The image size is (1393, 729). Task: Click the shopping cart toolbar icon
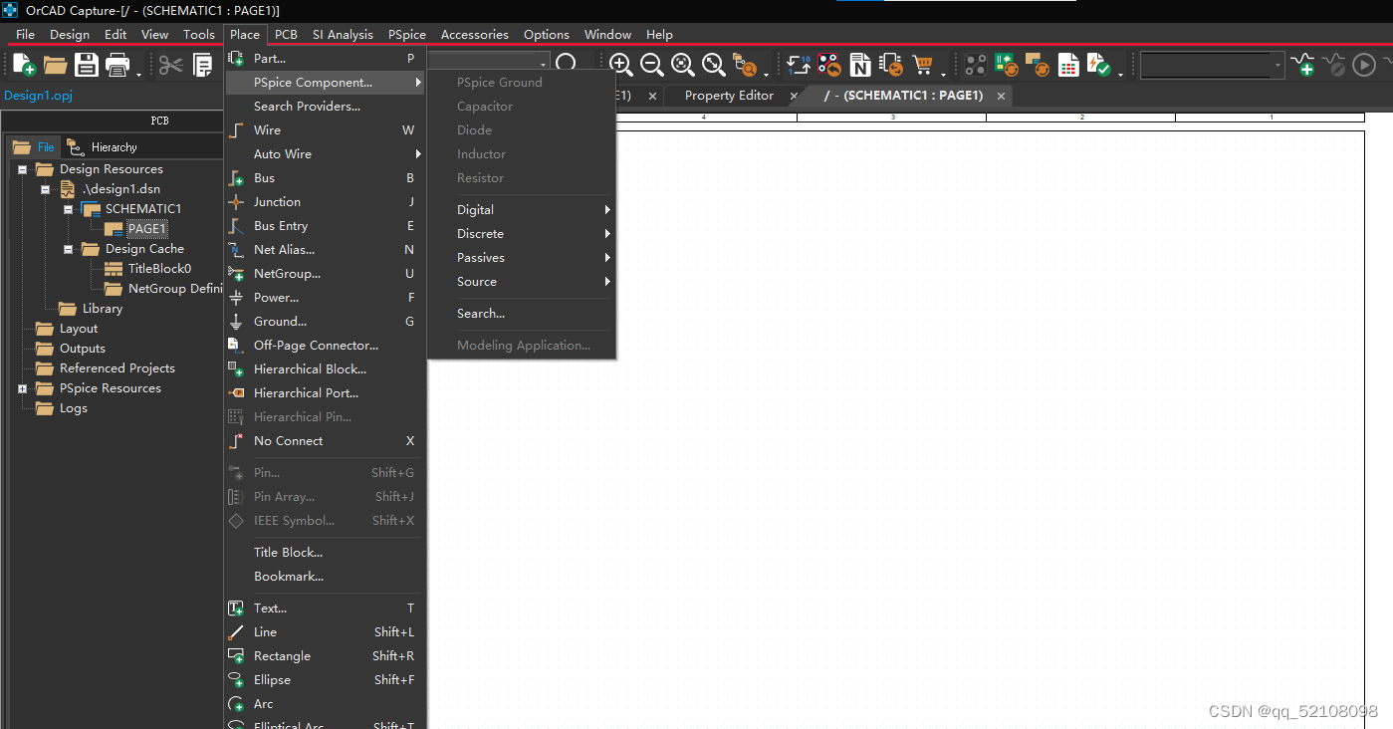(x=922, y=66)
